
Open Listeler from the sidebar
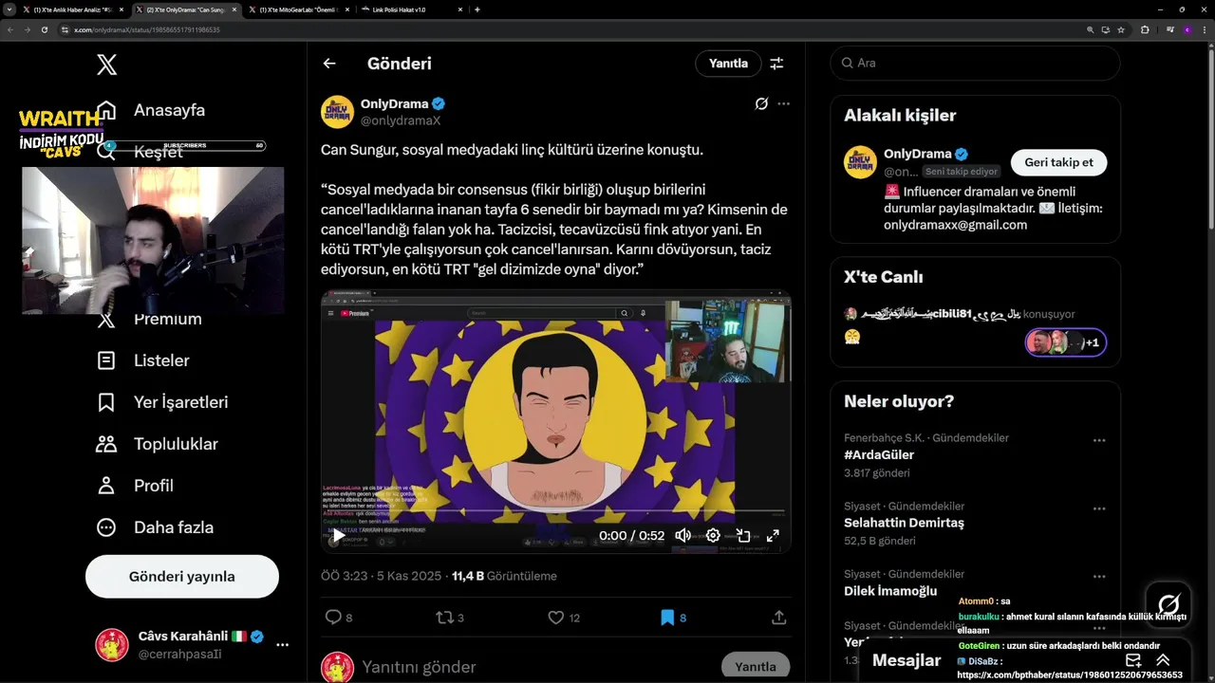tap(142, 360)
